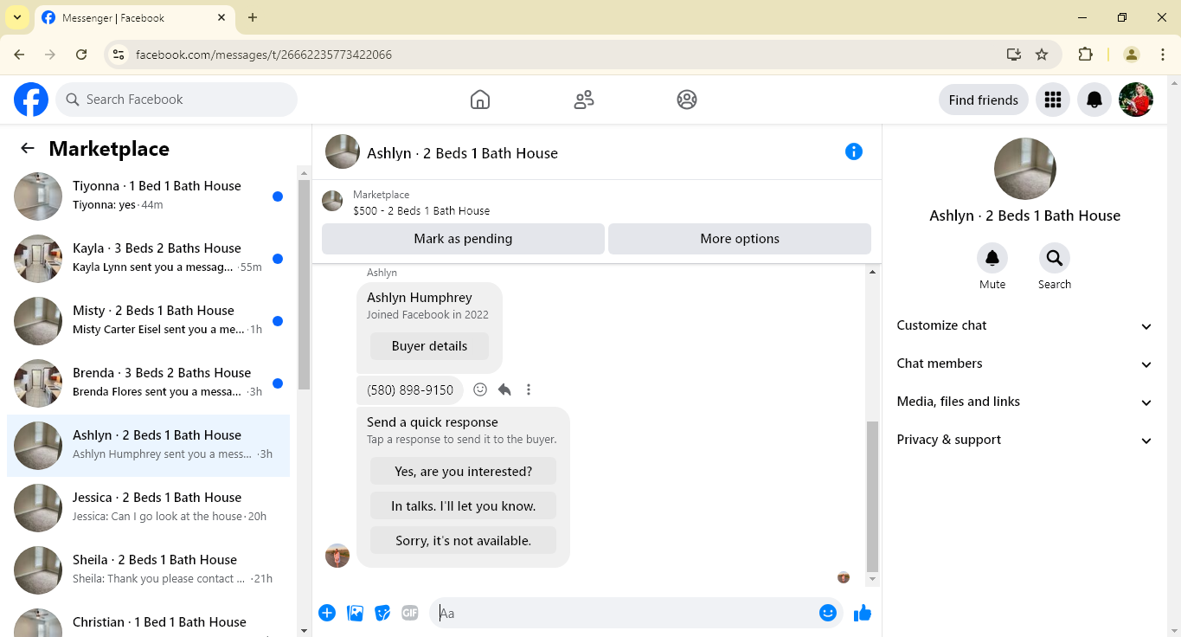Click Ashlyn's small avatar beside quick responses
Image resolution: width=1181 pixels, height=637 pixels.
pyautogui.click(x=337, y=556)
